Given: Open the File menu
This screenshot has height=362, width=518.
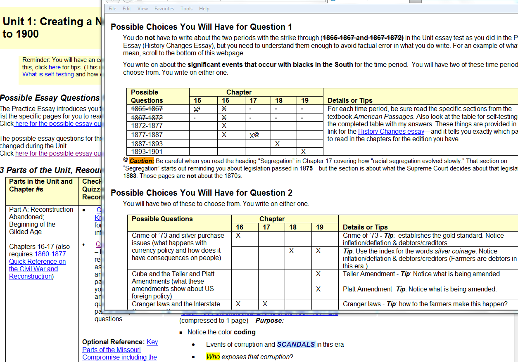Looking at the screenshot, I should pyautogui.click(x=112, y=9).
